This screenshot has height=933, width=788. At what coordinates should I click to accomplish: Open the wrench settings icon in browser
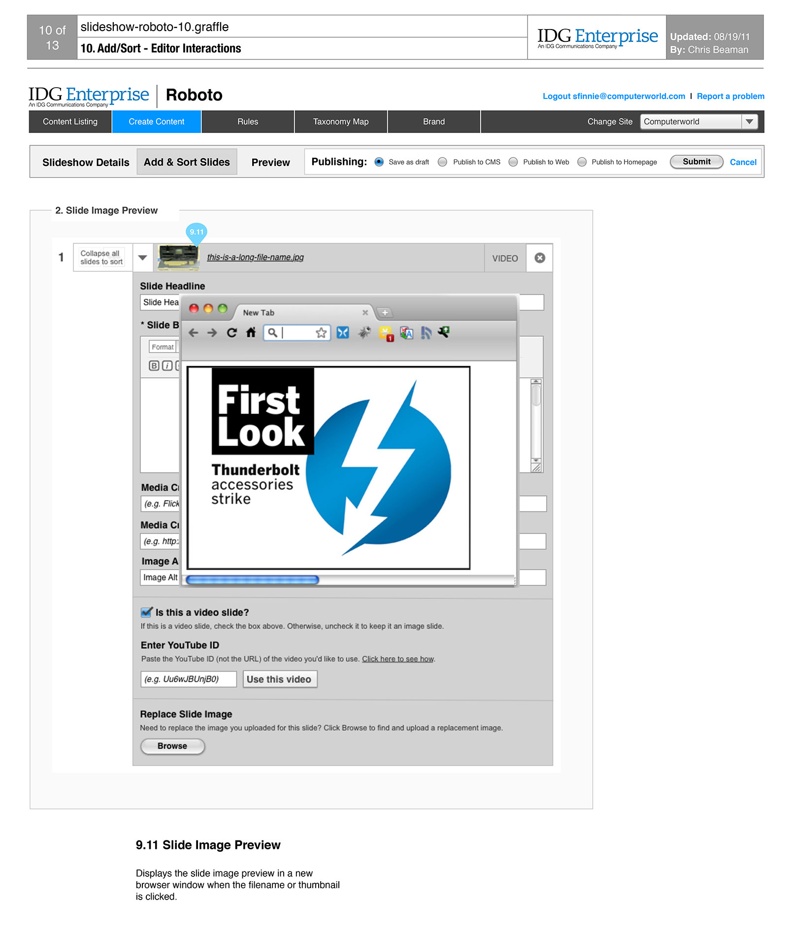443,332
